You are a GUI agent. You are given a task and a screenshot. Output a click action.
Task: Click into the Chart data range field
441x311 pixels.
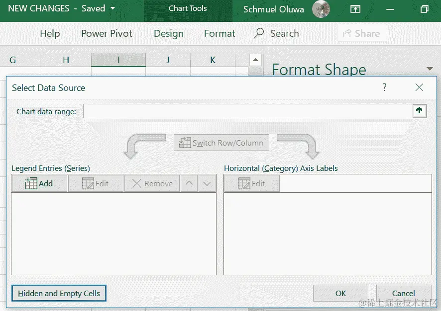248,111
